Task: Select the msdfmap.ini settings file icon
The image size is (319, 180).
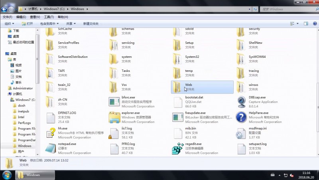Action: [241, 133]
